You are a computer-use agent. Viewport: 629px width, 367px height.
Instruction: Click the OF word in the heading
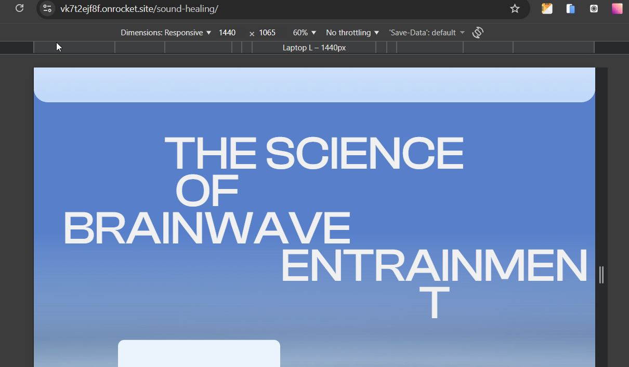point(207,191)
